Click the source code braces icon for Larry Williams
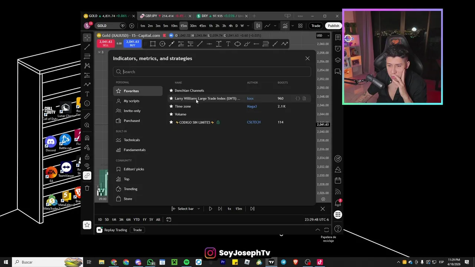 click(298, 98)
